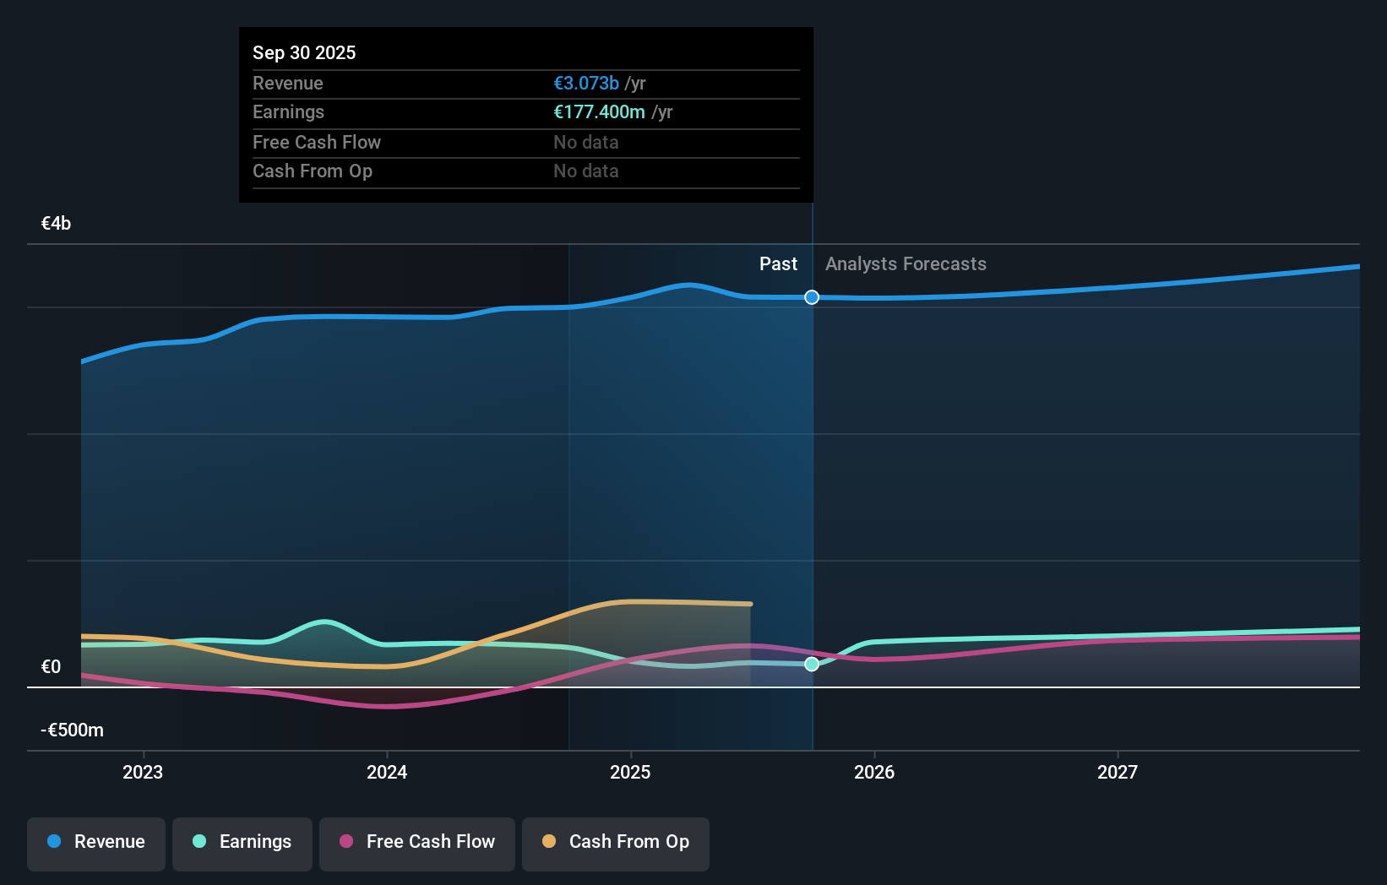Select the Revenue data point marker on the chart

[811, 297]
